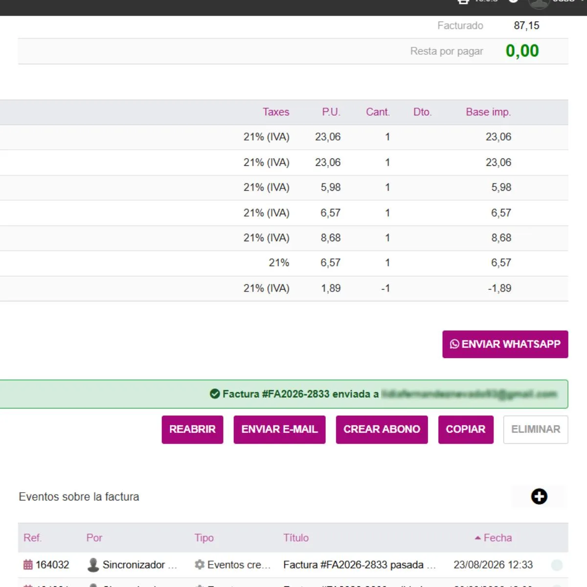The image size is (587, 587).
Task: Select base amount -1,89
Action: 499,288
